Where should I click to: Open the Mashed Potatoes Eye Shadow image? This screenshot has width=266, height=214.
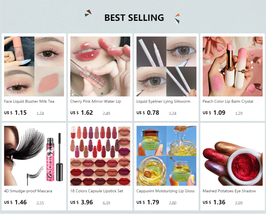[x=233, y=156]
